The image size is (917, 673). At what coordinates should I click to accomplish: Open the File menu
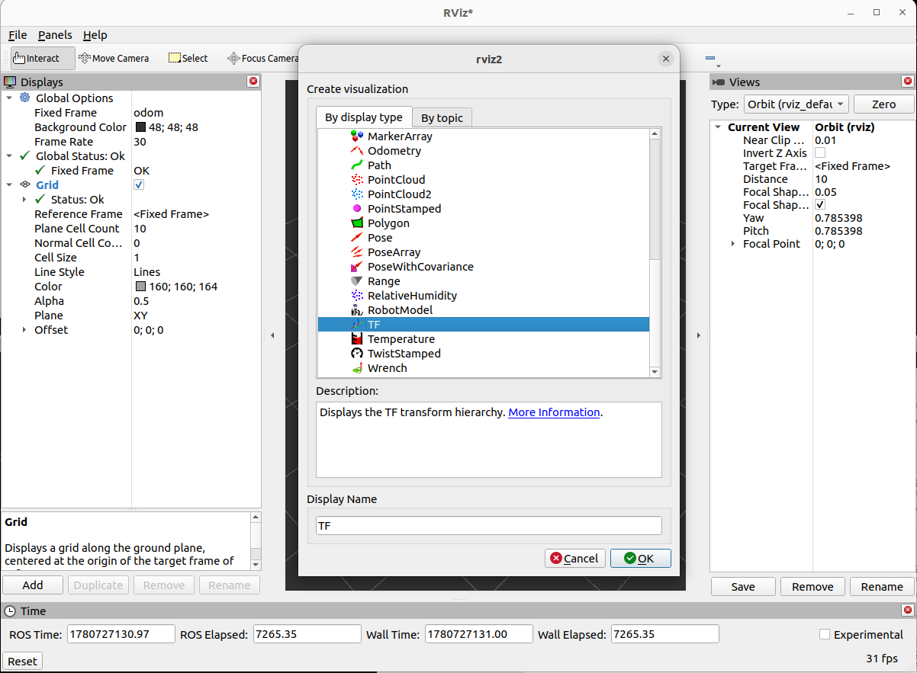point(18,35)
